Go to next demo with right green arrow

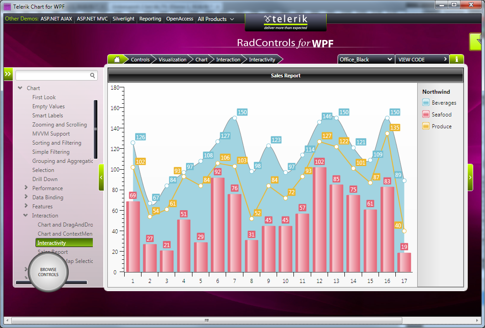[470, 177]
